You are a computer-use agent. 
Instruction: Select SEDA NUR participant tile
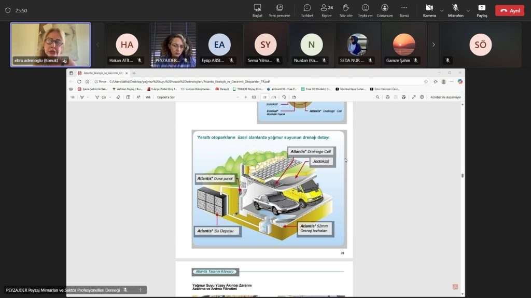point(358,45)
